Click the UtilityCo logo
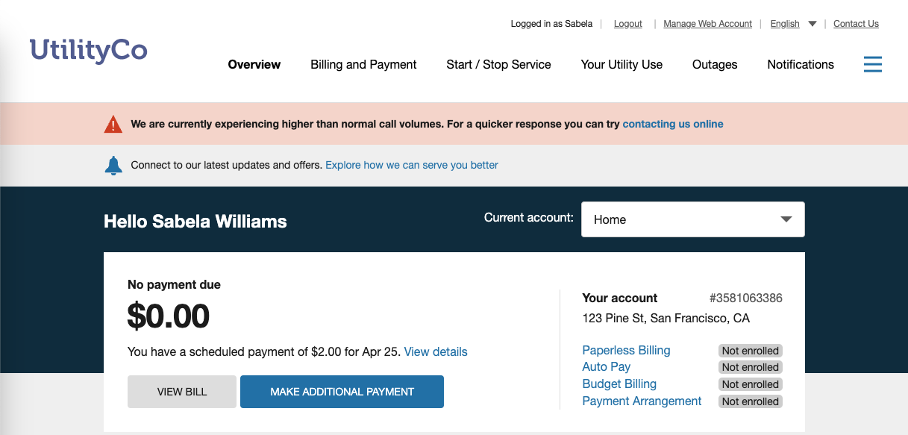 coord(89,50)
